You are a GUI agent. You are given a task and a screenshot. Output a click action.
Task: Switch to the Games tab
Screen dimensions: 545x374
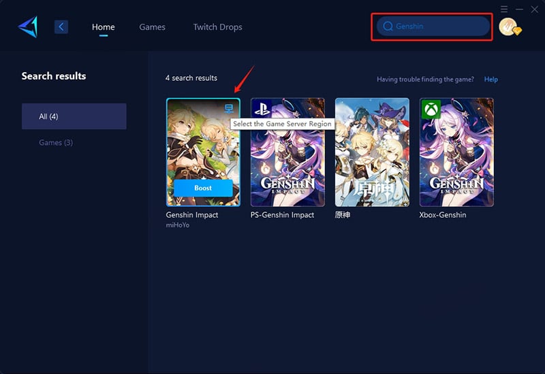(152, 27)
